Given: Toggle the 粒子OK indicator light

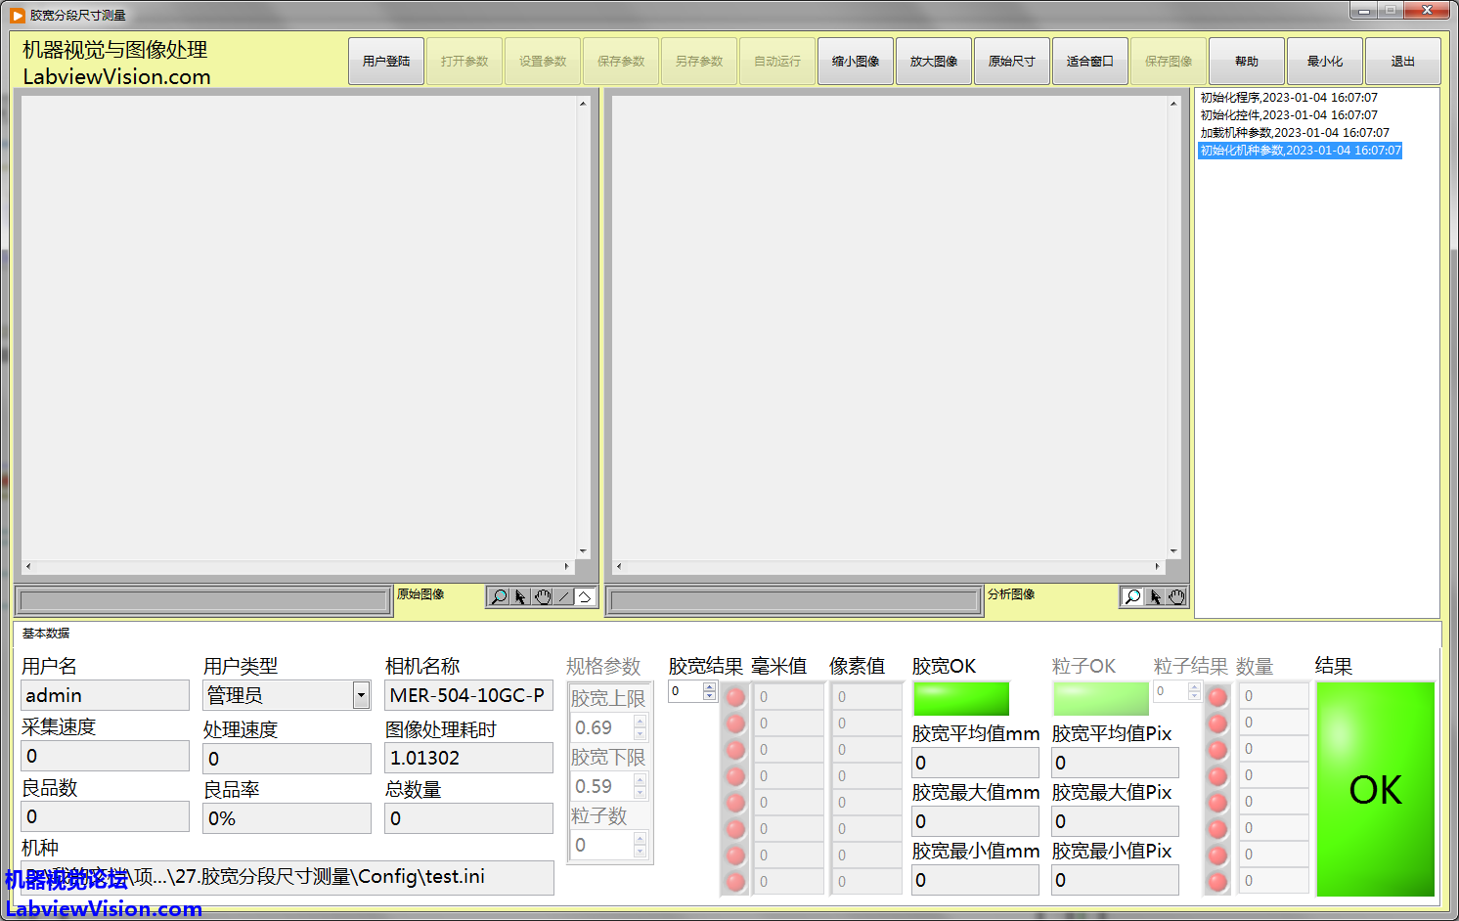Looking at the screenshot, I should click(x=1100, y=698).
